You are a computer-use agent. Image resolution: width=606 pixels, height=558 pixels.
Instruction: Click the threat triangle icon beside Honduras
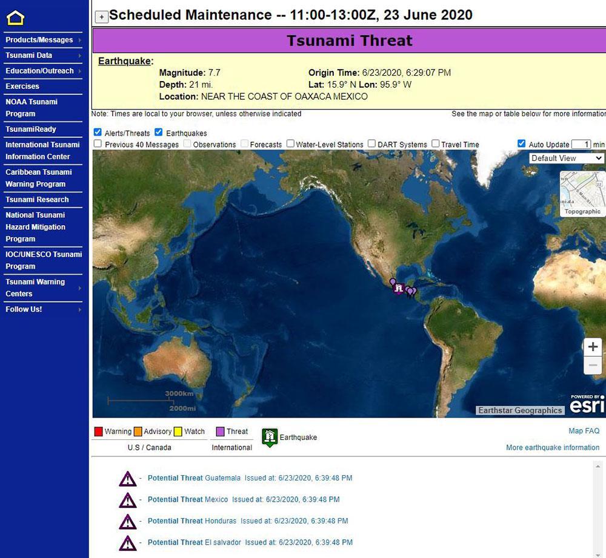tap(127, 521)
